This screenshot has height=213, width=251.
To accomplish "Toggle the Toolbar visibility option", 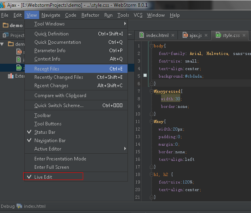I will click(76, 115).
